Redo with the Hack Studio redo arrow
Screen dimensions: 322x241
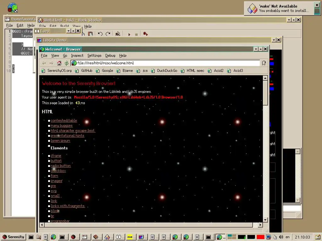pos(108,34)
